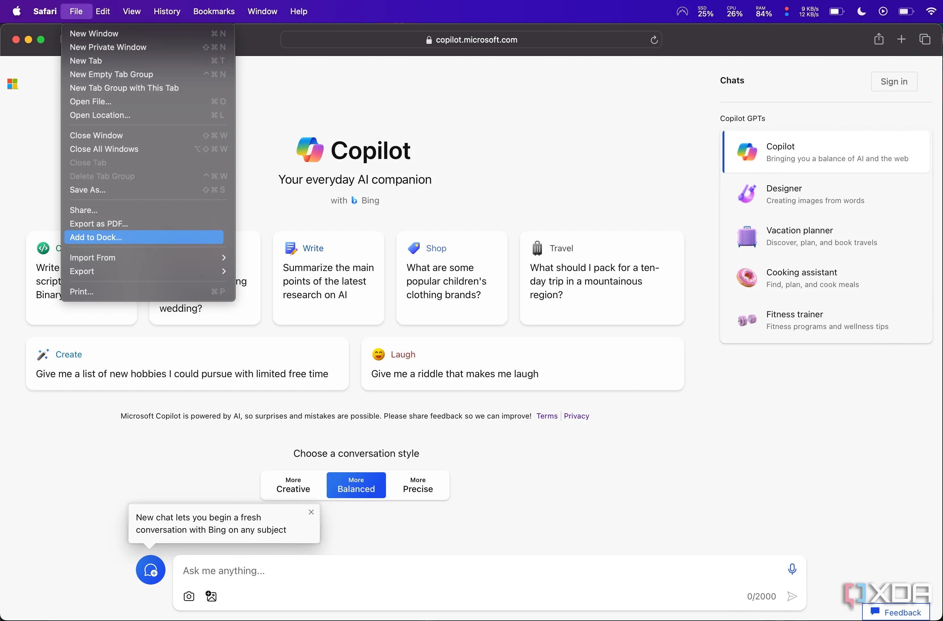
Task: Click the Help menu
Action: coord(298,11)
